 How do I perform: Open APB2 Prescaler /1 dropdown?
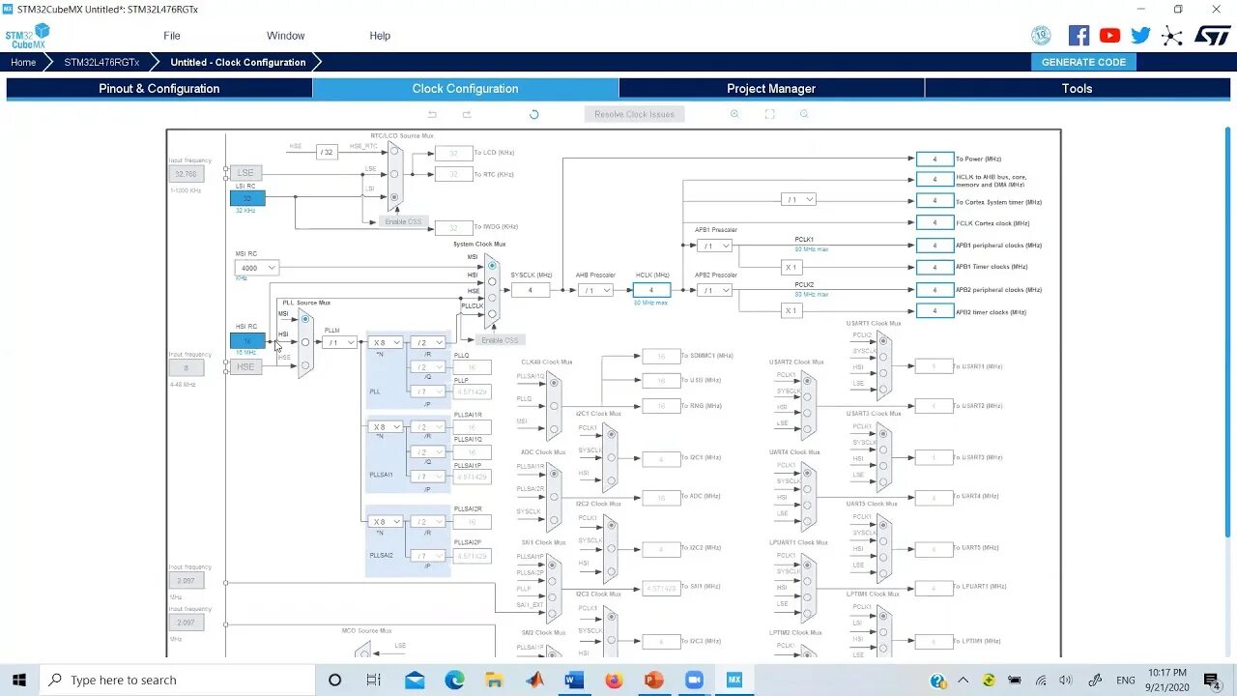[714, 290]
